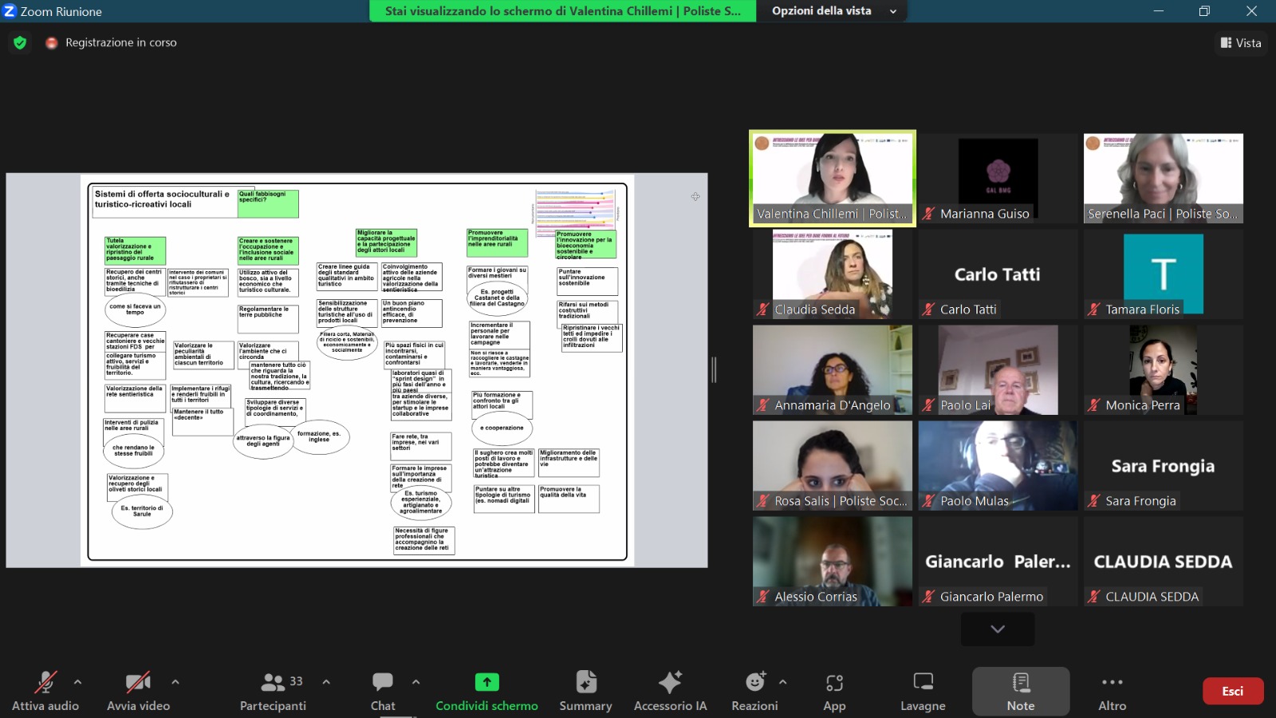
Task: Click the green encryption shield icon
Action: 20,43
